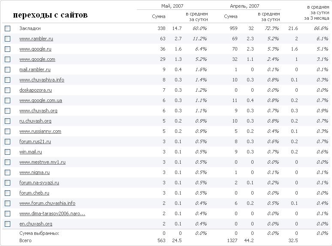
Task: Follow the www.google.com link
Action: 37,59
